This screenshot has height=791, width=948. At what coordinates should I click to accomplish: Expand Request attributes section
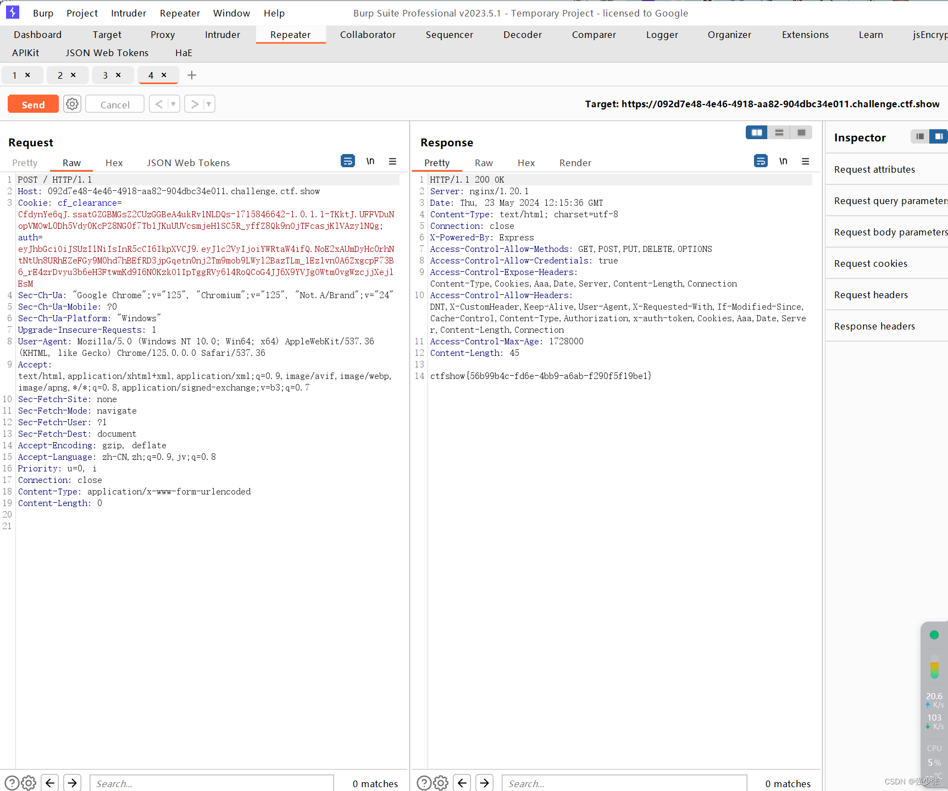tap(886, 169)
